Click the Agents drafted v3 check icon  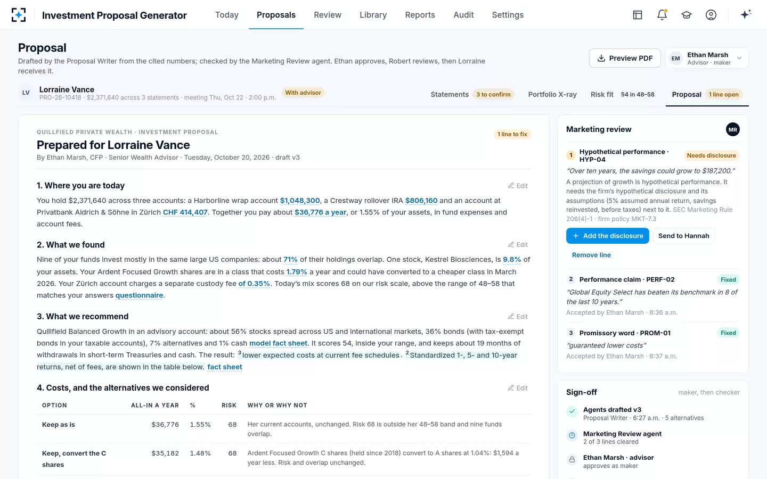pyautogui.click(x=572, y=411)
